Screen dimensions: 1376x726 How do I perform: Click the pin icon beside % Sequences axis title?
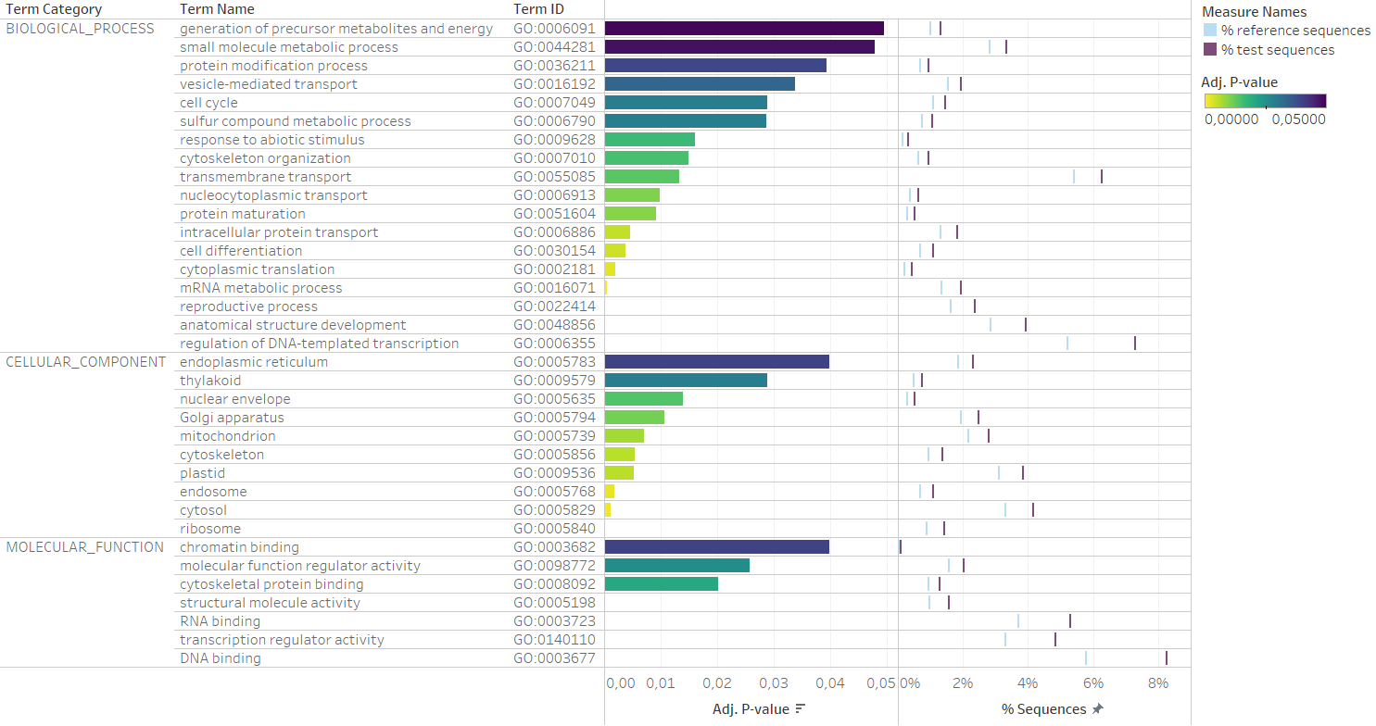pos(1098,709)
